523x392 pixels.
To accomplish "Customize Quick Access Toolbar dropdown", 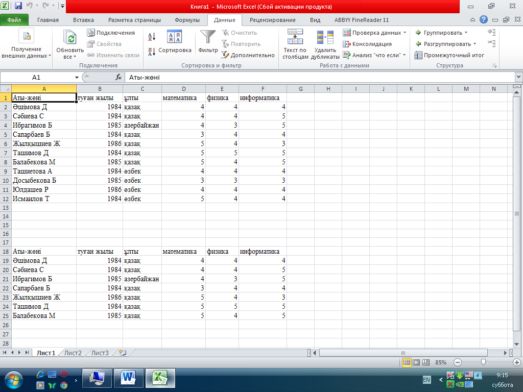I will tap(62, 6).
